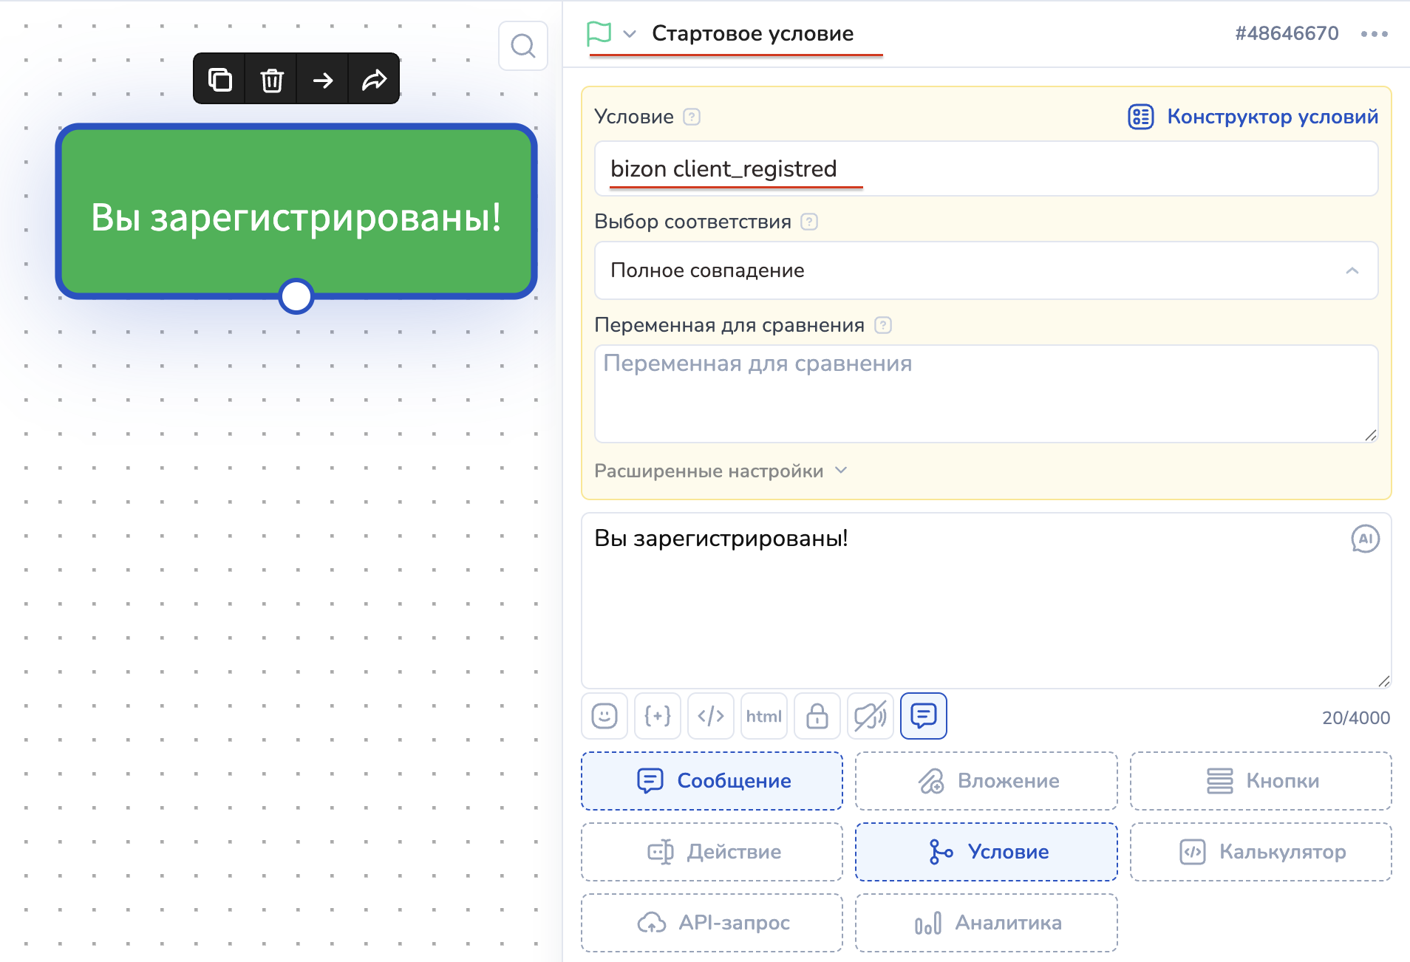Open AI assistant in message field
The height and width of the screenshot is (962, 1410).
pos(1365,539)
